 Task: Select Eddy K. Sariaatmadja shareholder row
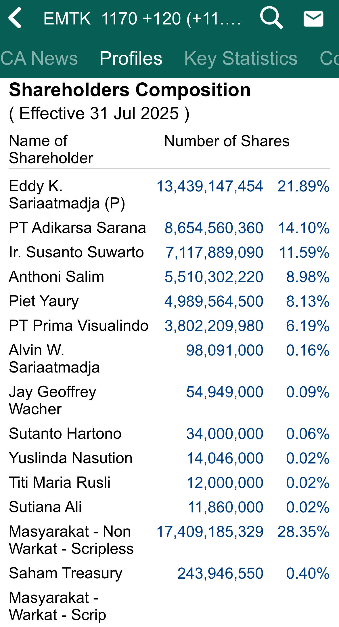tap(169, 194)
